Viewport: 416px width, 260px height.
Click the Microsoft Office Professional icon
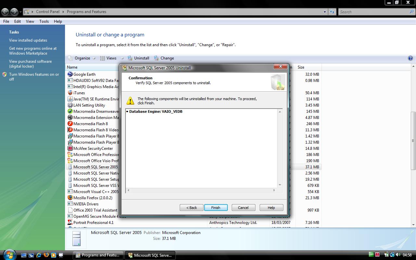pos(70,154)
